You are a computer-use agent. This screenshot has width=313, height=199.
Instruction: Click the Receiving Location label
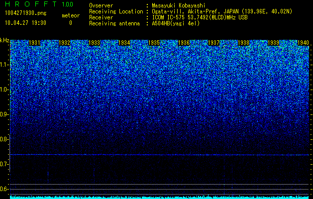(x=116, y=11)
